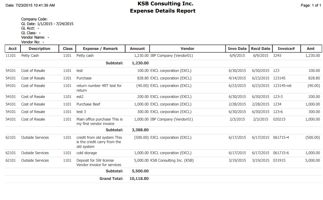Click the Acct column header
Screen dimensions: 323x200
(x=13, y=49)
